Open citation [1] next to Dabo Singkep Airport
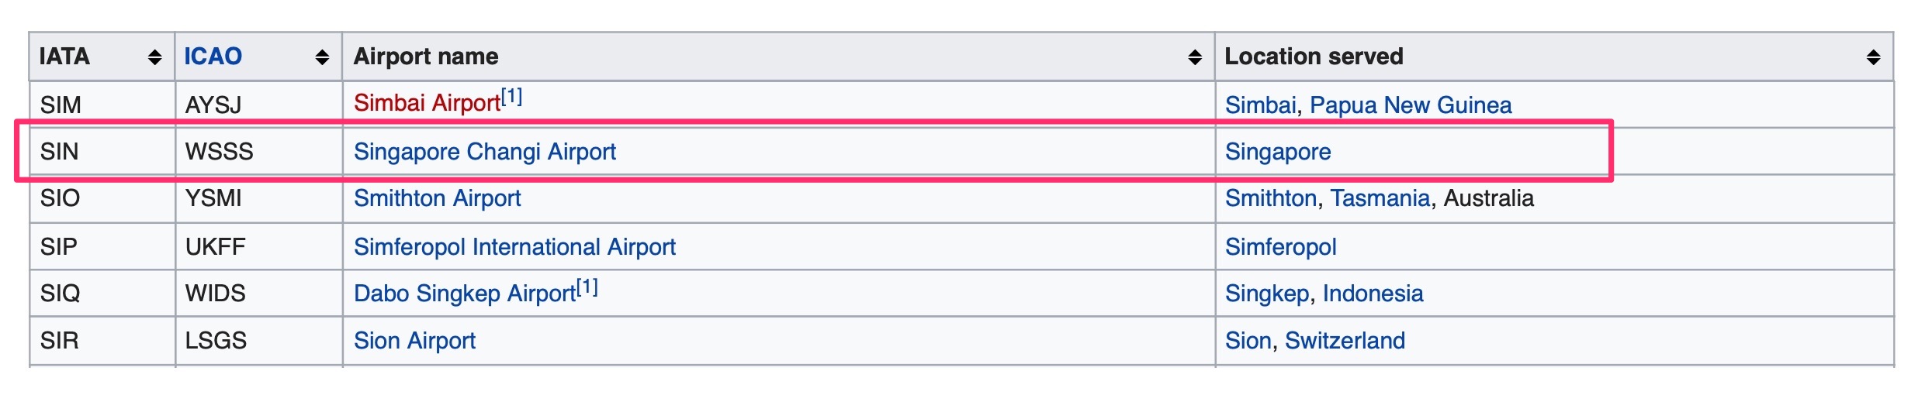 tap(587, 287)
